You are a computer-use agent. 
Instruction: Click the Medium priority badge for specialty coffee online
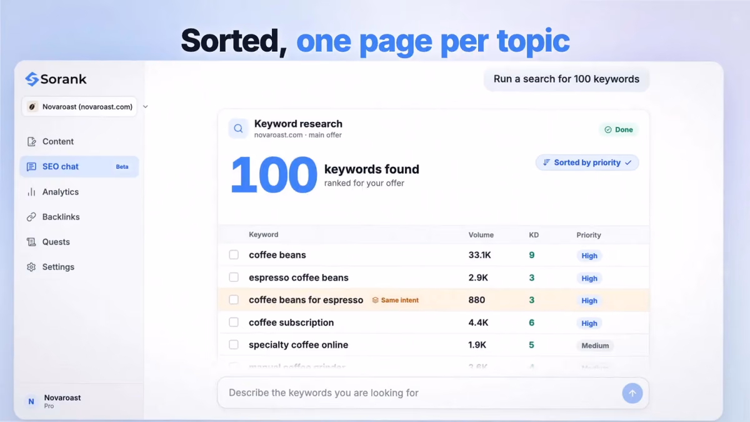point(595,346)
